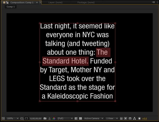Click the text line everyone in NYC was
Screen dimensions: 159x122
coord(77,35)
